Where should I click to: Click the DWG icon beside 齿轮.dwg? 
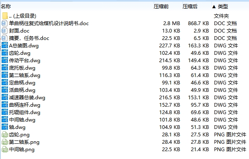pos(5,53)
